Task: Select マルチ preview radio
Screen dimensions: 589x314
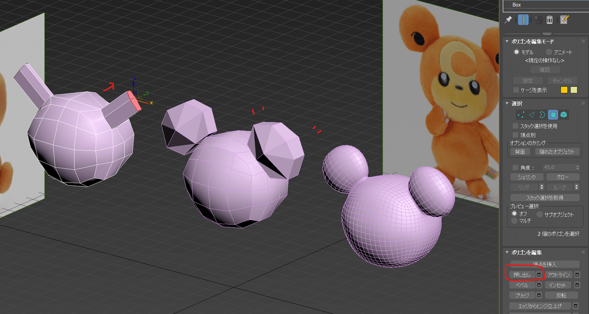Action: (x=514, y=221)
